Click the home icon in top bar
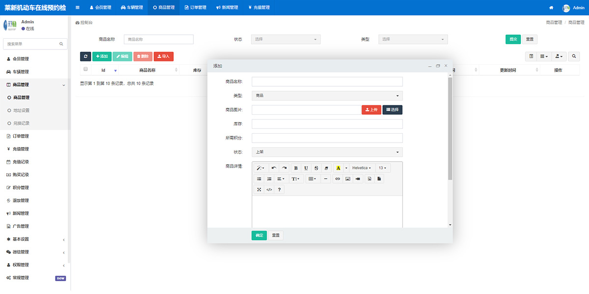The height and width of the screenshot is (294, 589). coord(551,7)
